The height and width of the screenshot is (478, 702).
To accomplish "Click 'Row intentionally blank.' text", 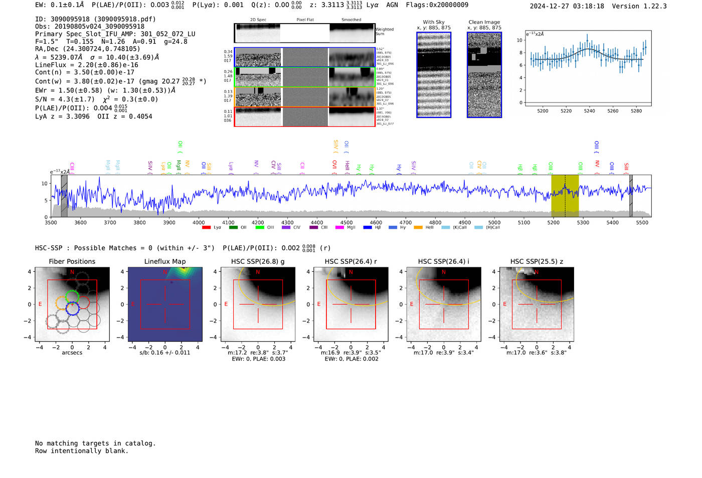I will pos(82,451).
